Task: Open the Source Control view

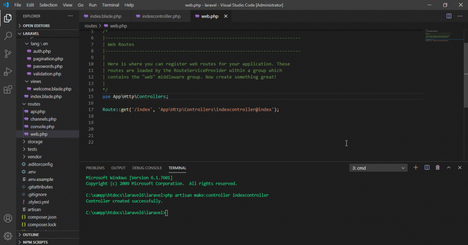Action: (x=8, y=54)
